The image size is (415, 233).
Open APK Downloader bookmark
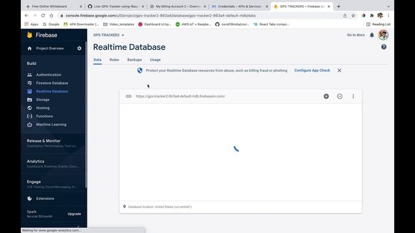[x=81, y=25]
